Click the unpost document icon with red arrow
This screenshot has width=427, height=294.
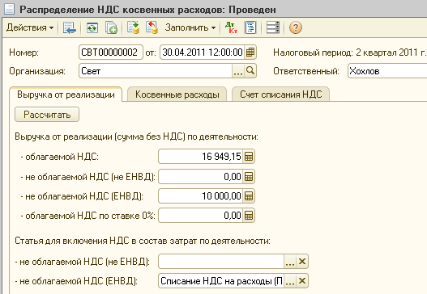(152, 27)
